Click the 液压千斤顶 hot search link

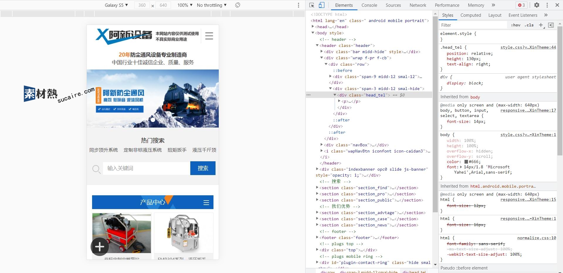click(204, 150)
